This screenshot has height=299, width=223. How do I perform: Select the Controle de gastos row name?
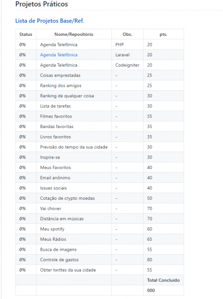point(59,260)
